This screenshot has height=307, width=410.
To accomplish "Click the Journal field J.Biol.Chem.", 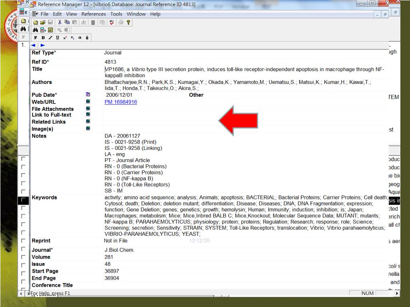I will [x=119, y=250].
